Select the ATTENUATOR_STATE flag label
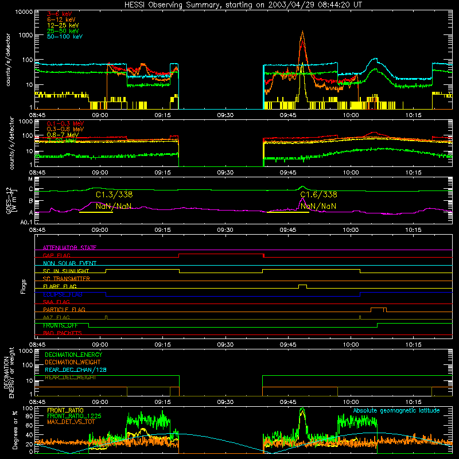Viewport: 459px width, 459px height. (x=69, y=248)
